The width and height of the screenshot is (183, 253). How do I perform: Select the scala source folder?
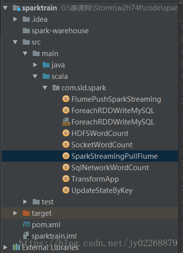[60, 76]
